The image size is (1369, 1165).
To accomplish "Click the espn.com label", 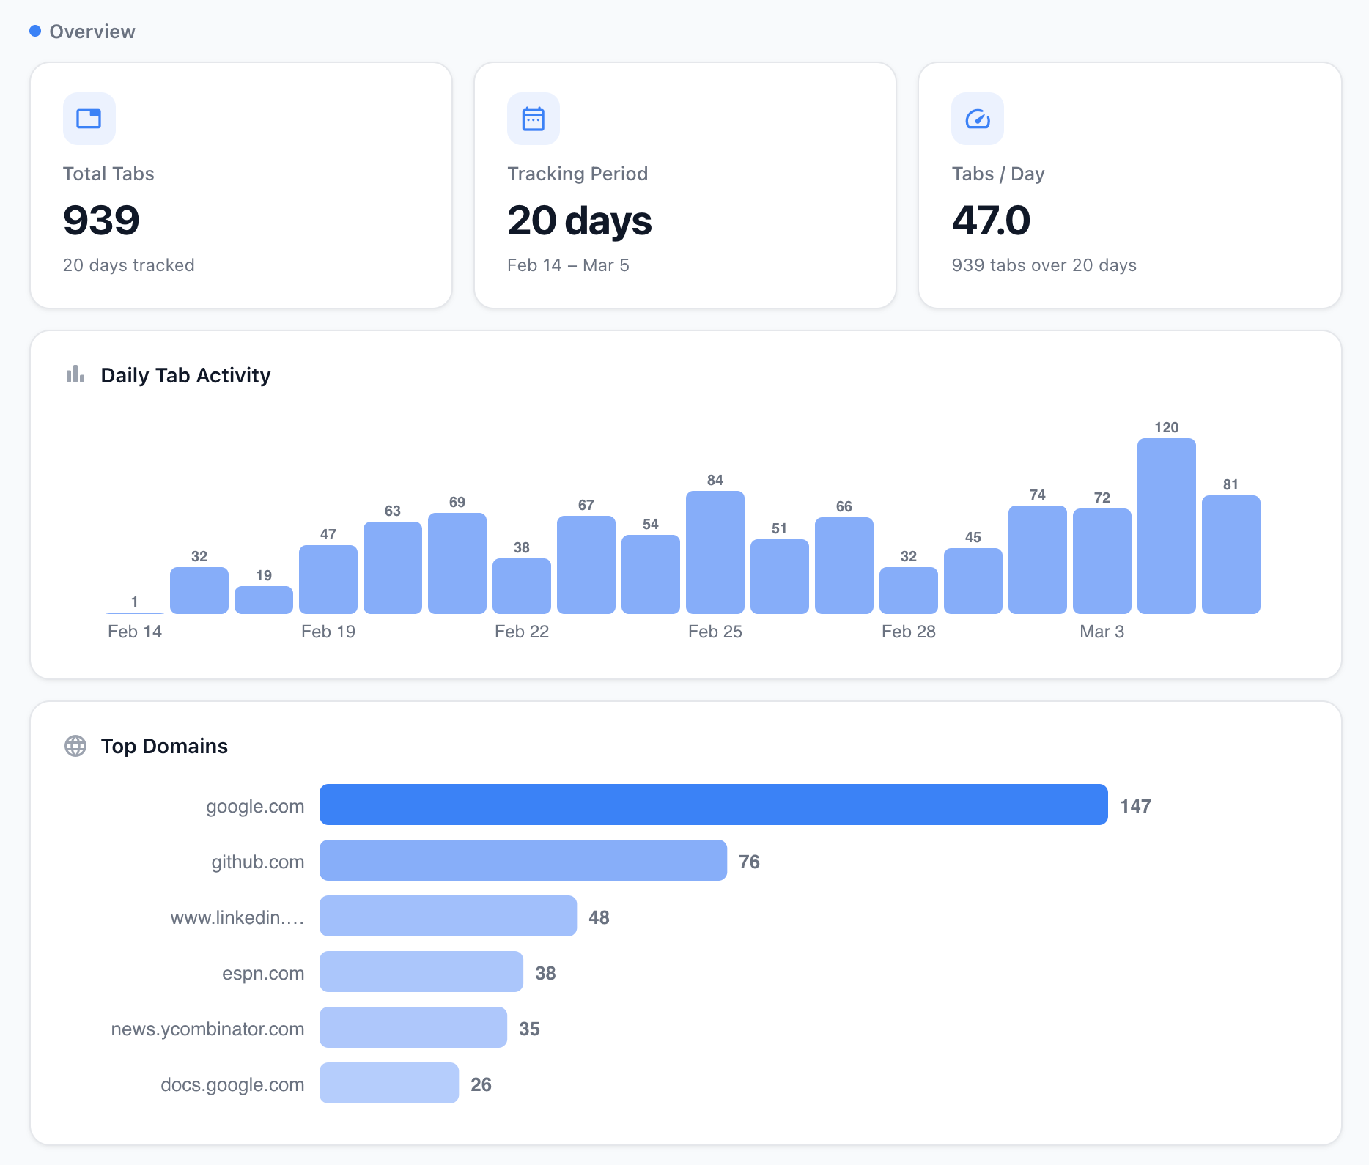I will click(x=262, y=972).
